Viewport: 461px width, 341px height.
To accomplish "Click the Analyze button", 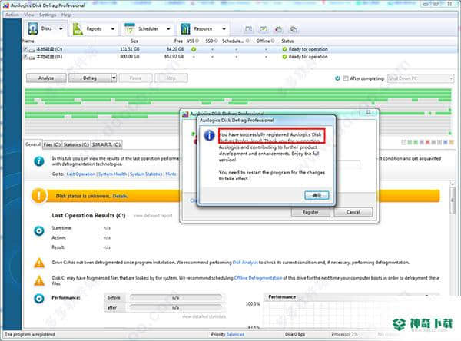I will 46,78.
